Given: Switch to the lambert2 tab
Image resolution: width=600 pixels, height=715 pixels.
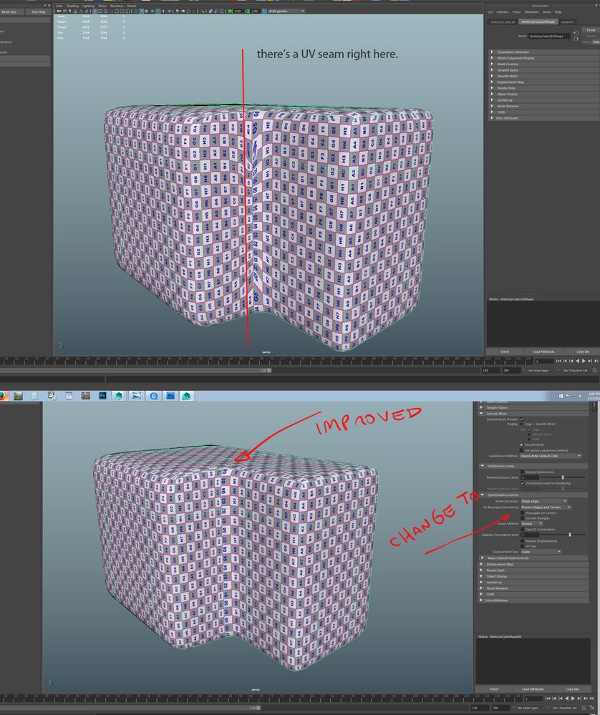Looking at the screenshot, I should pyautogui.click(x=568, y=22).
